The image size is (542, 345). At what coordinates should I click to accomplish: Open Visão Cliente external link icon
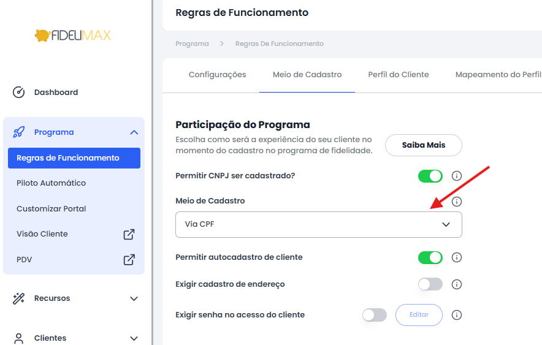pyautogui.click(x=129, y=234)
